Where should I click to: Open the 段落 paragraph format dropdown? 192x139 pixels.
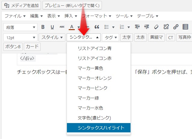[x=20, y=27]
